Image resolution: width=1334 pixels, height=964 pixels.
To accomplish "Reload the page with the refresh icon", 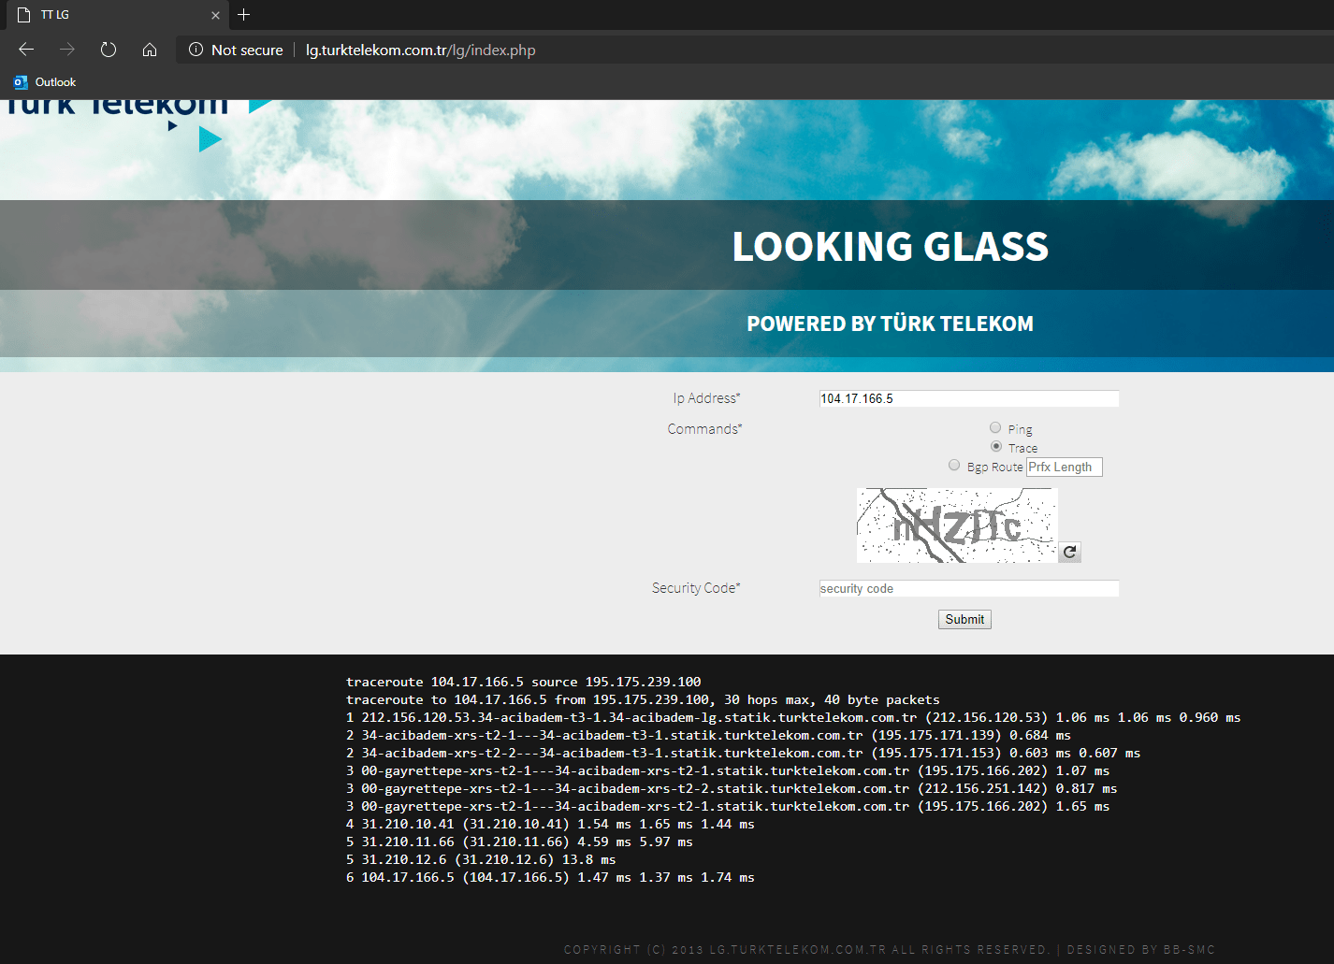I will (109, 50).
